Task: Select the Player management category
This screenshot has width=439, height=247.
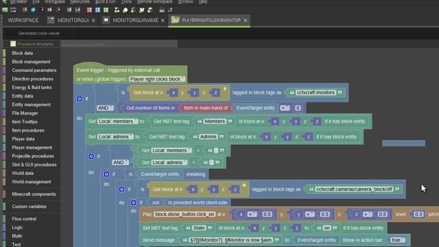Action: point(32,148)
